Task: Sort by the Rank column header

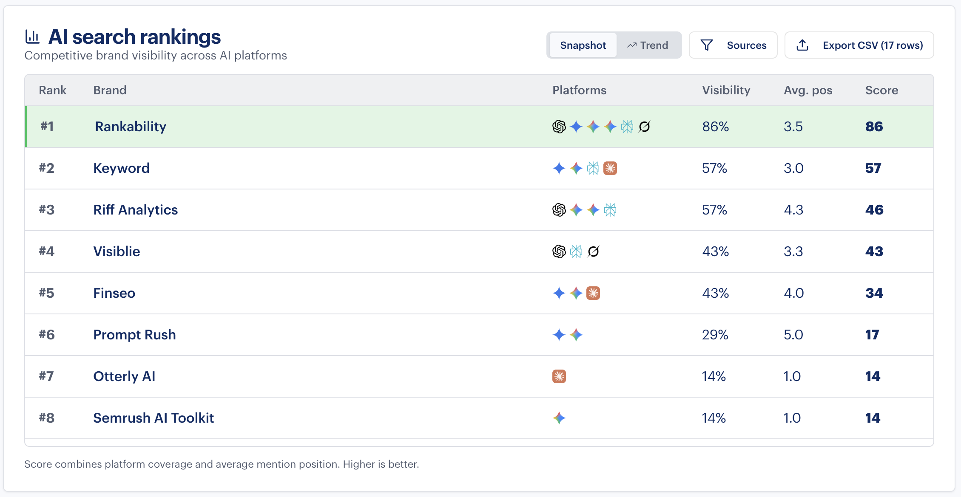Action: coord(53,90)
